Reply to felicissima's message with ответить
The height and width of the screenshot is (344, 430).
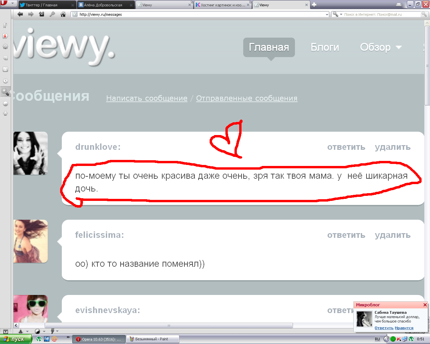coord(346,235)
